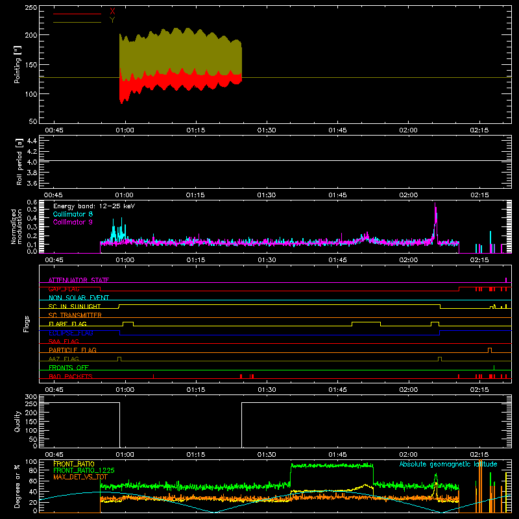Viewport: 519px width, 519px height.
Task: Click 'Absolute geomagnetic latitude' legend text
Action: [x=448, y=464]
